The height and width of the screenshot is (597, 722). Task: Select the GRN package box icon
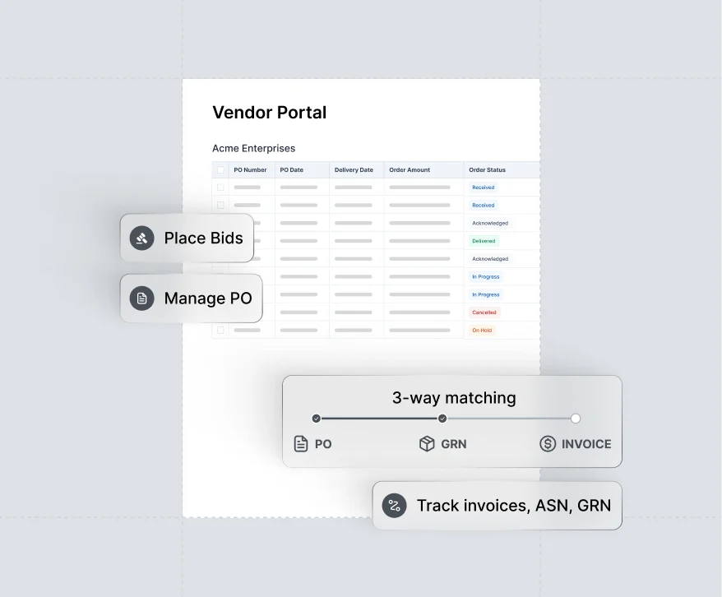[x=427, y=444]
